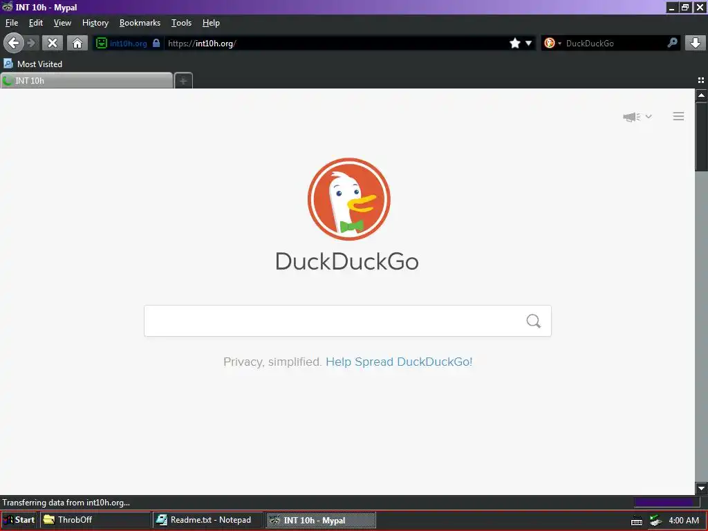Viewport: 708px width, 531px height.
Task: Click the DuckDuckGo page search box
Action: (347, 321)
